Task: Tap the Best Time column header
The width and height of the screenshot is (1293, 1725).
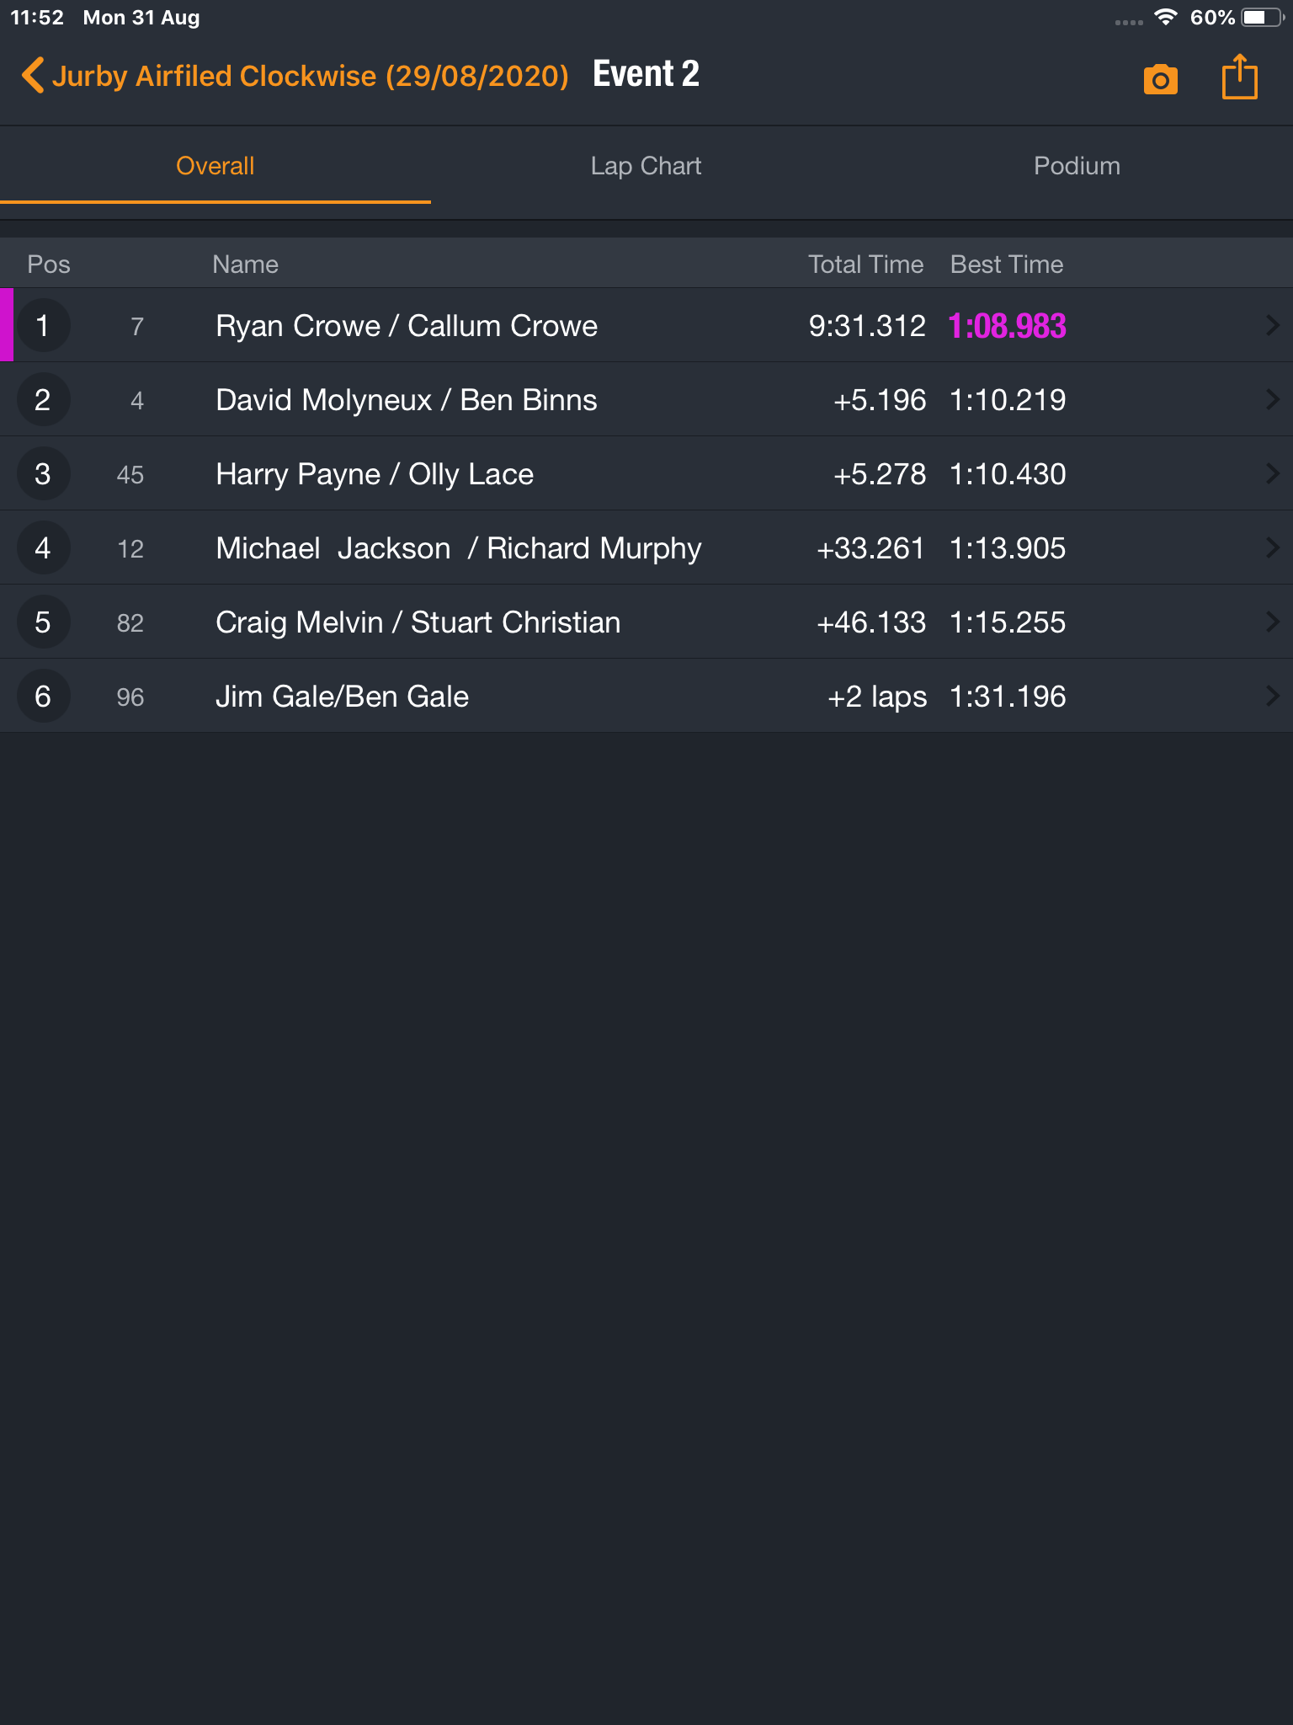Action: [x=1007, y=264]
